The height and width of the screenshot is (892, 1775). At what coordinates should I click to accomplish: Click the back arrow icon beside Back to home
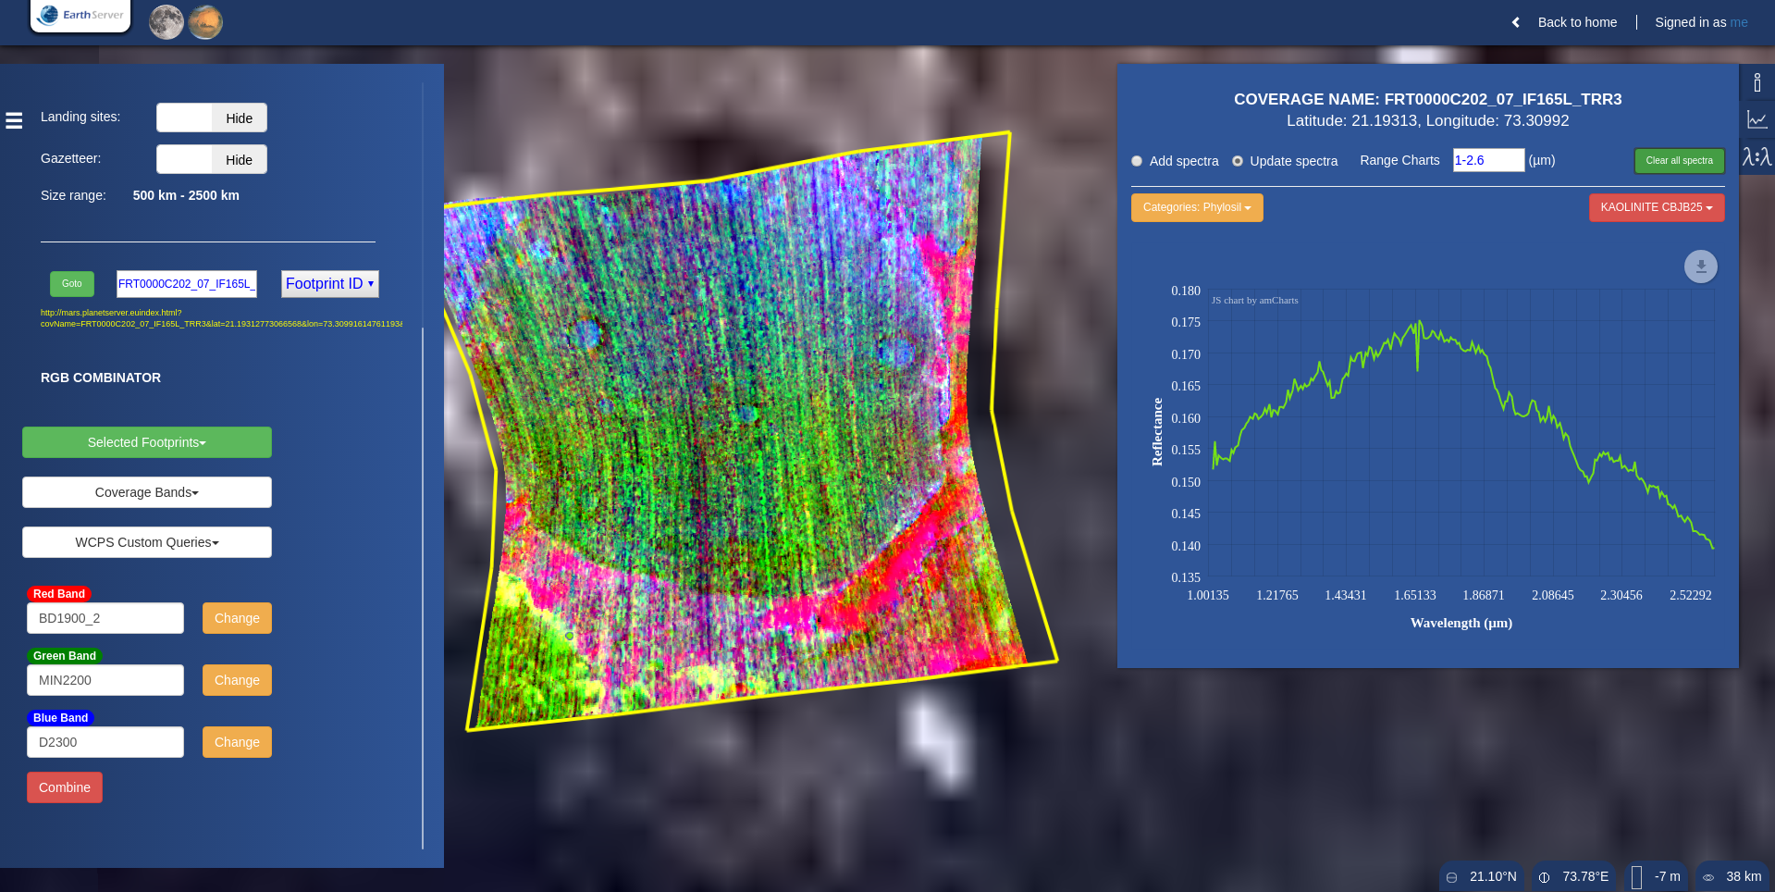pyautogui.click(x=1515, y=22)
